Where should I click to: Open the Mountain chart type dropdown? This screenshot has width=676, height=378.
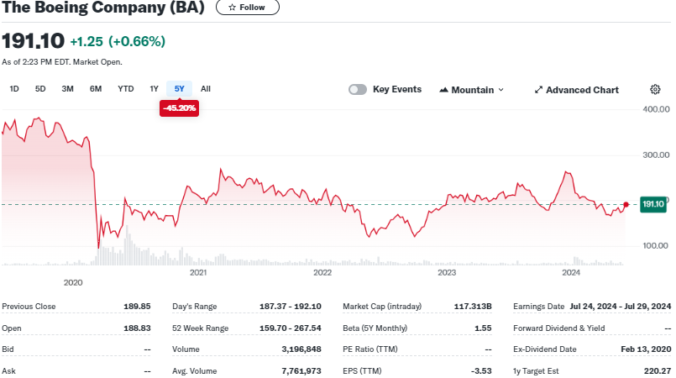472,90
